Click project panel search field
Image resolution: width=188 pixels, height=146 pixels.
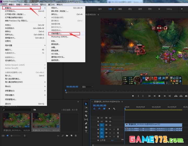[x=16, y=110]
